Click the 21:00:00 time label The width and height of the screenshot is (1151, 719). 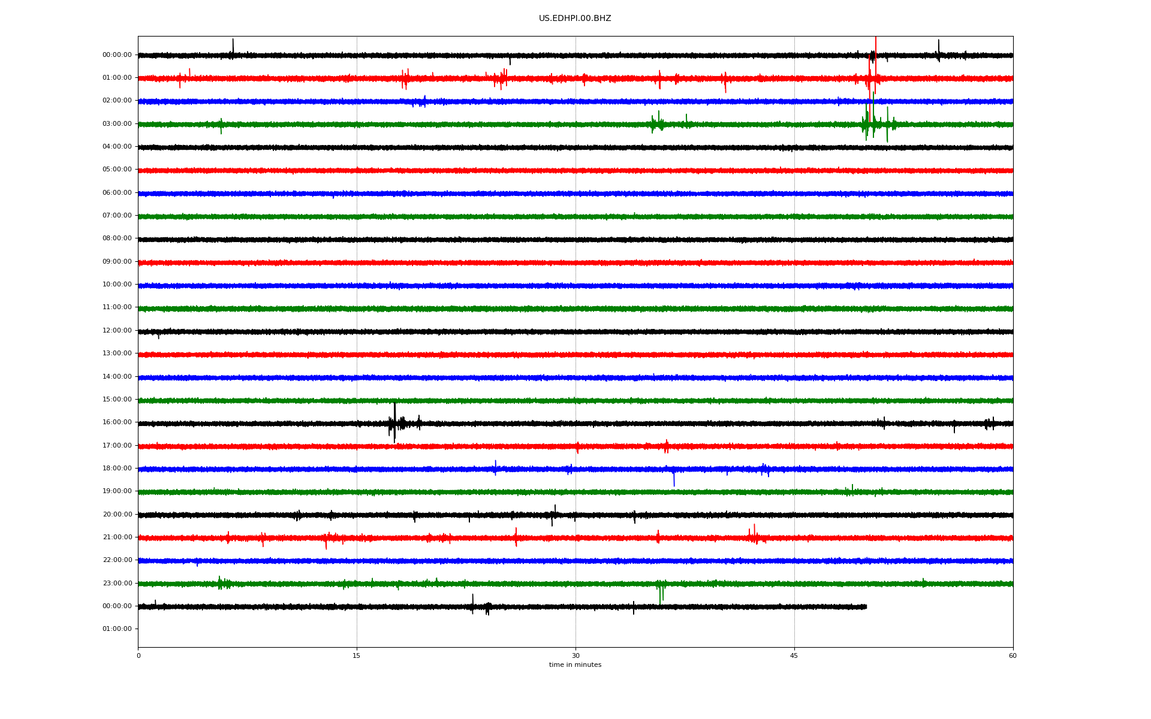coord(117,537)
